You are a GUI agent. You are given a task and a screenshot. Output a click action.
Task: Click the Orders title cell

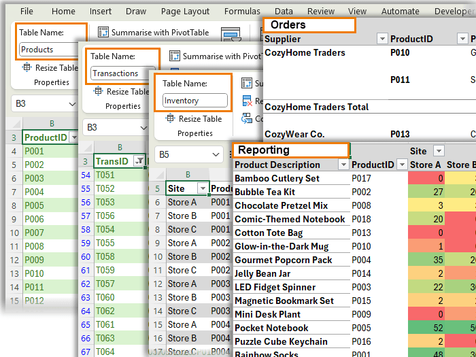309,25
